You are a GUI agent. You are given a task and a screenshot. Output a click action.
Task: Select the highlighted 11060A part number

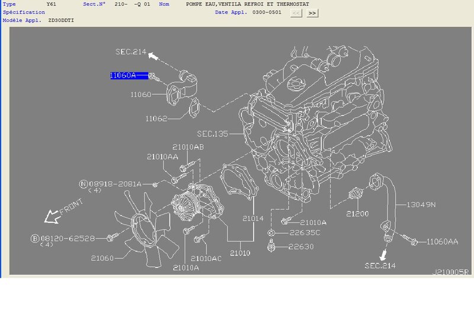pyautogui.click(x=123, y=75)
